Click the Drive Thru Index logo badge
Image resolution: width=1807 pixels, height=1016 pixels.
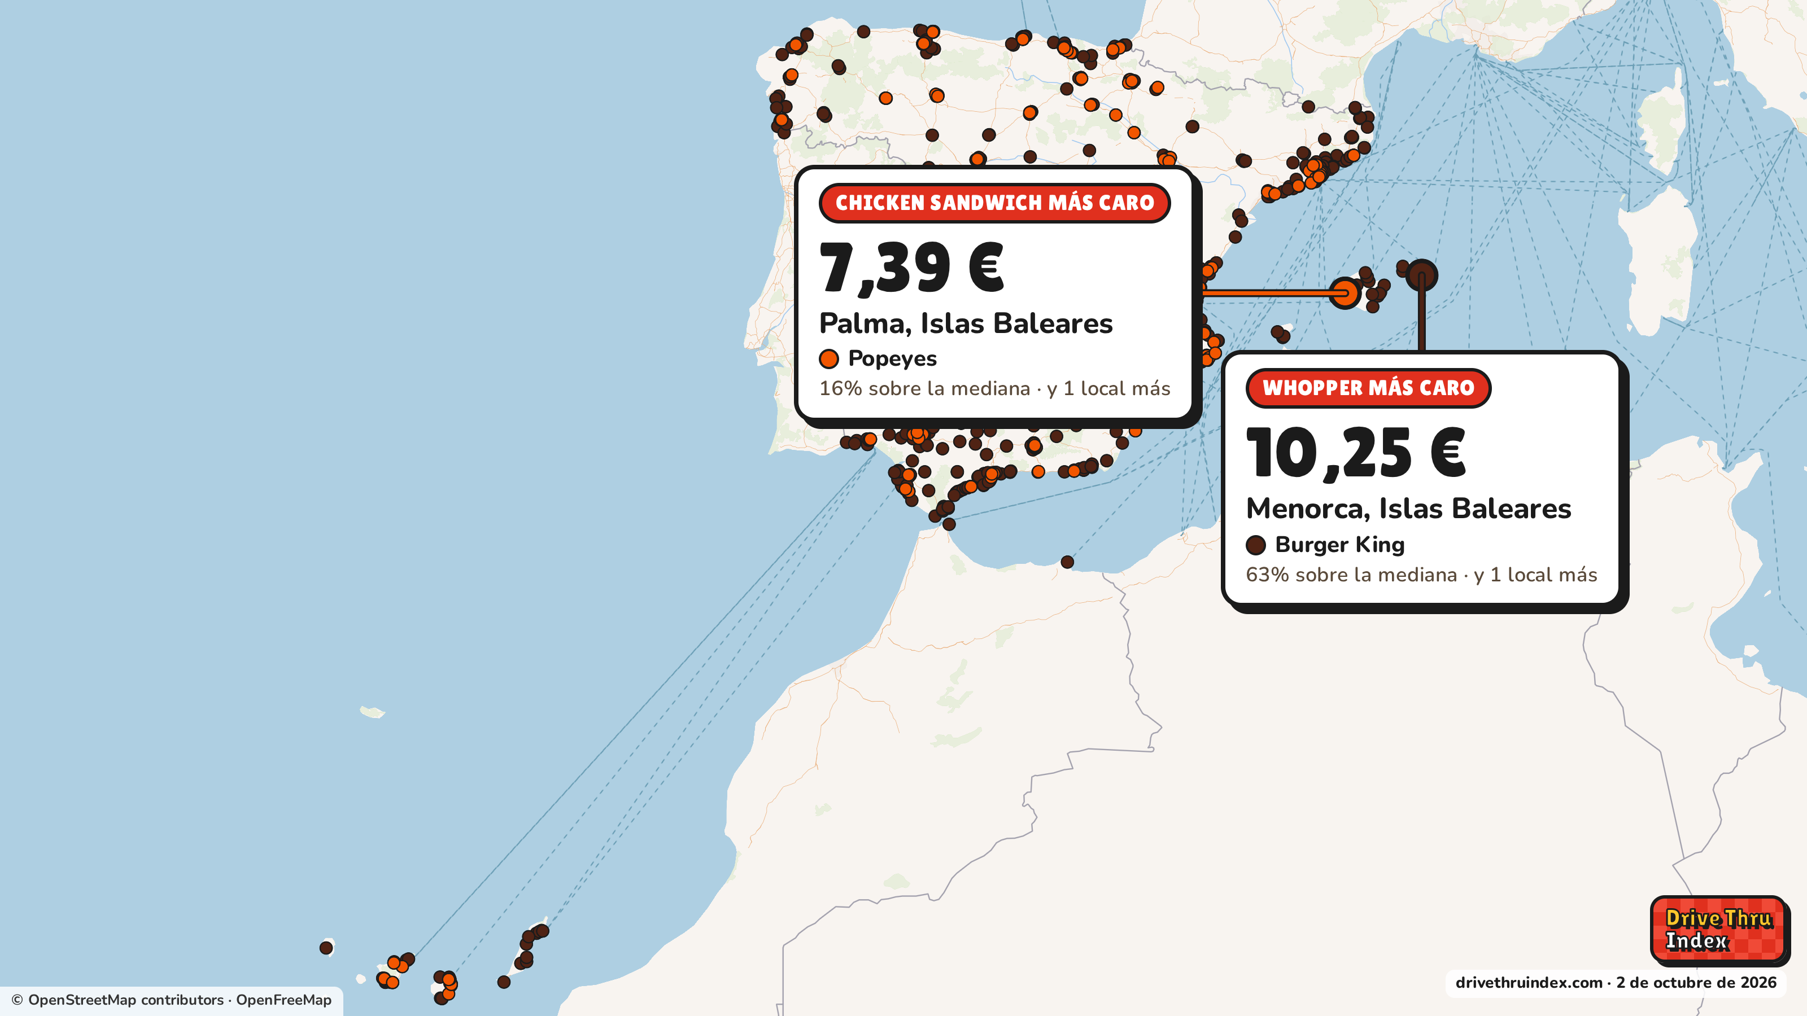click(x=1718, y=930)
